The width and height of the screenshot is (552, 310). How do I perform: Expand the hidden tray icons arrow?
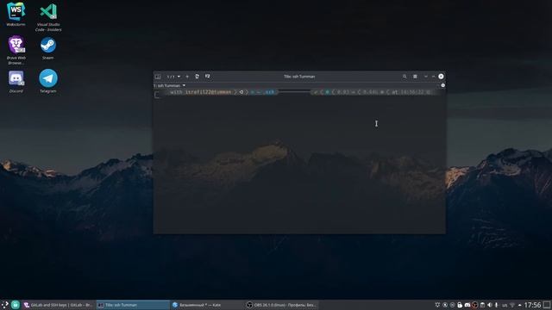[x=519, y=305]
